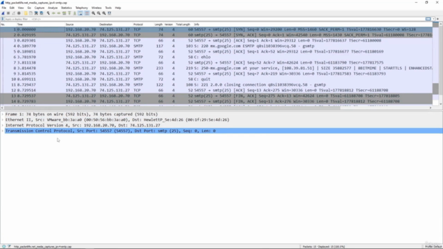Open the Statistics menu
Image resolution: width=443 pixels, height=249 pixels.
click(x=66, y=8)
